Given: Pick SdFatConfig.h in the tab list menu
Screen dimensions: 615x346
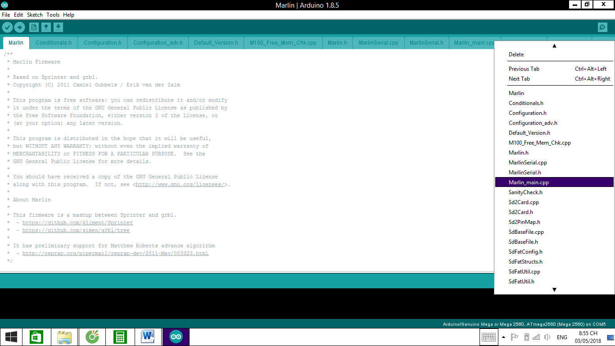Looking at the screenshot, I should point(554,252).
